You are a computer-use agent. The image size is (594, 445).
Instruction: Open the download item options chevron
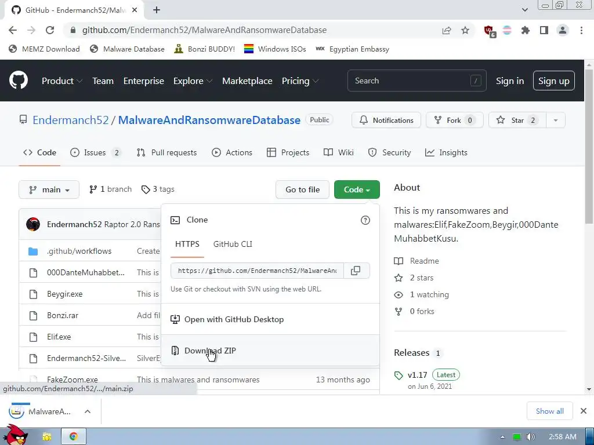88,411
